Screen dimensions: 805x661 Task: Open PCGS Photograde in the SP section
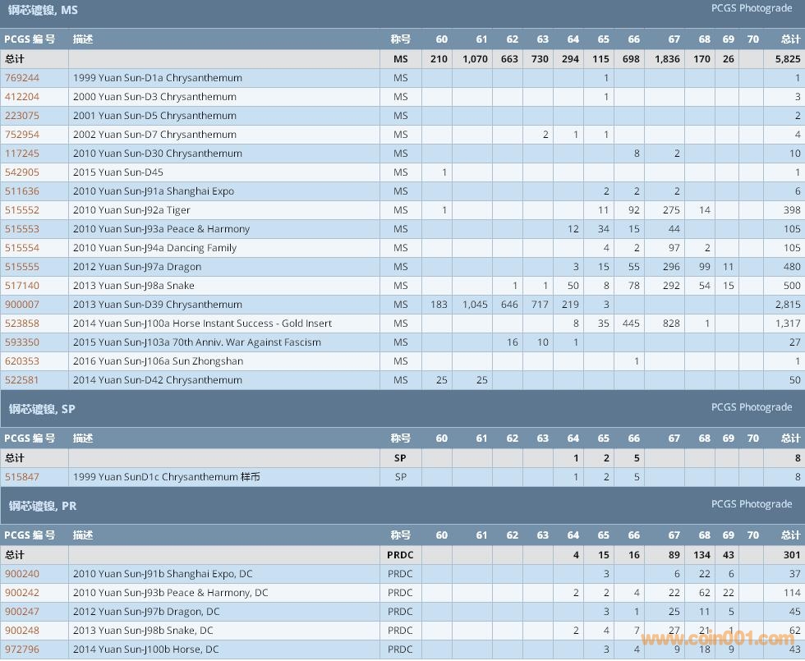pos(751,407)
